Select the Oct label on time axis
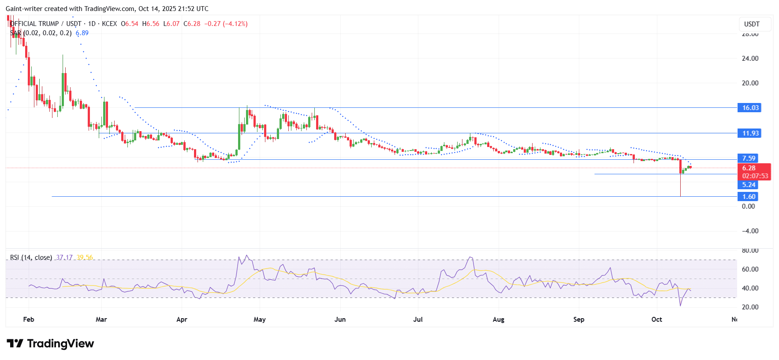Viewport: 779px width, 360px height. click(x=656, y=320)
